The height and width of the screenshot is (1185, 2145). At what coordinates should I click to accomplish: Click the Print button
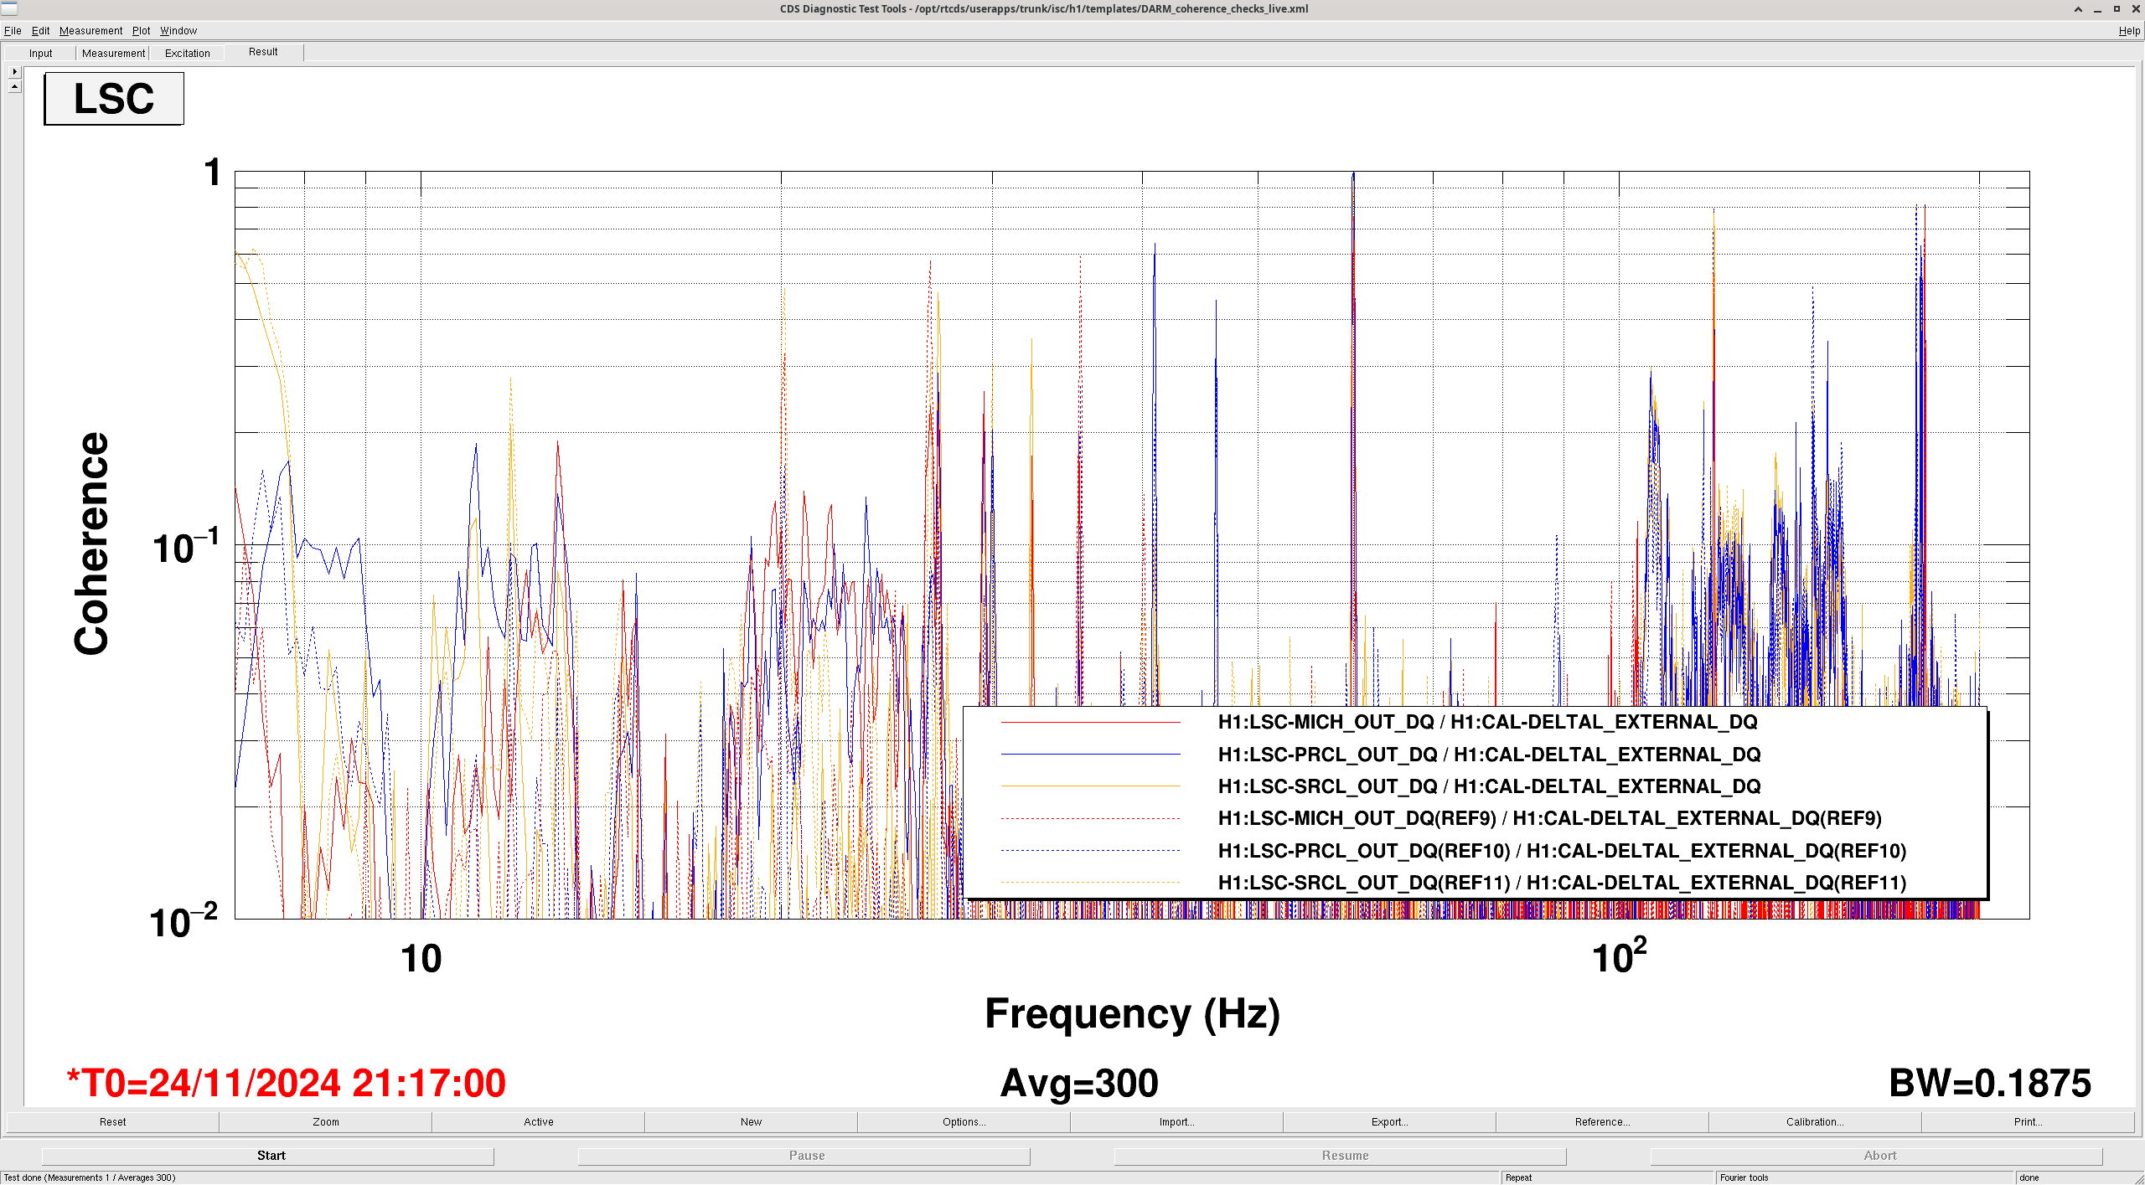click(2028, 1122)
